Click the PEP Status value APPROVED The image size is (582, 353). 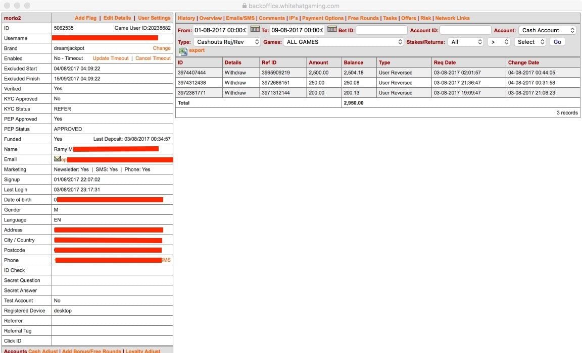click(68, 129)
